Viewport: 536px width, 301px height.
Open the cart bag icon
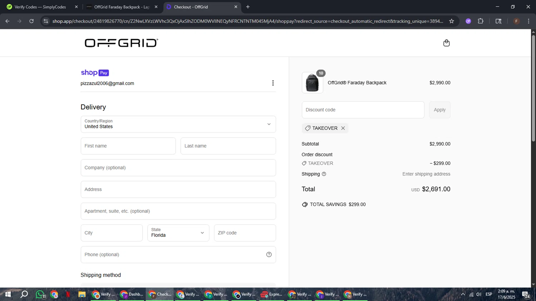[446, 43]
